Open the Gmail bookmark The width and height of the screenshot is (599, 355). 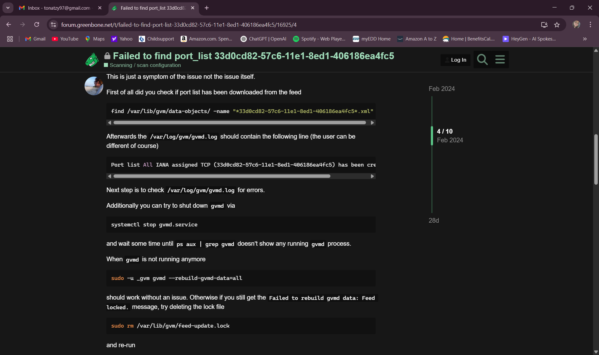click(35, 39)
